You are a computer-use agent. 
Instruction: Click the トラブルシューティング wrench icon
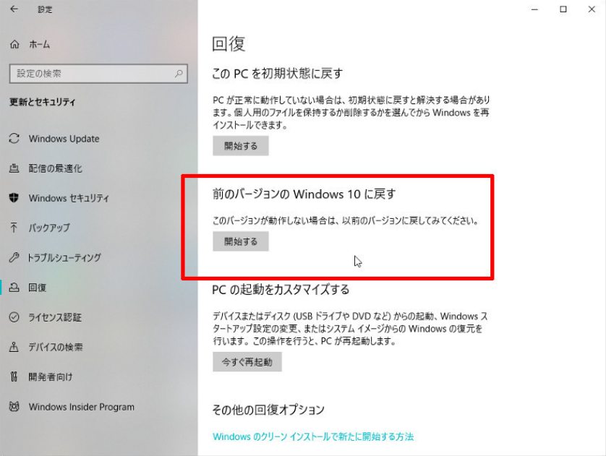coord(14,257)
